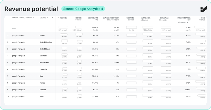This screenshot has height=110, width=211.
Task: Click the 67.09% engagement rate value
Action: [95, 49]
